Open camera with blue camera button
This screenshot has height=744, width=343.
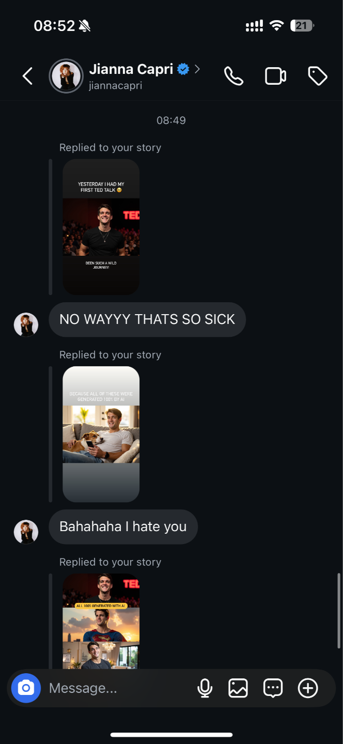pos(26,688)
